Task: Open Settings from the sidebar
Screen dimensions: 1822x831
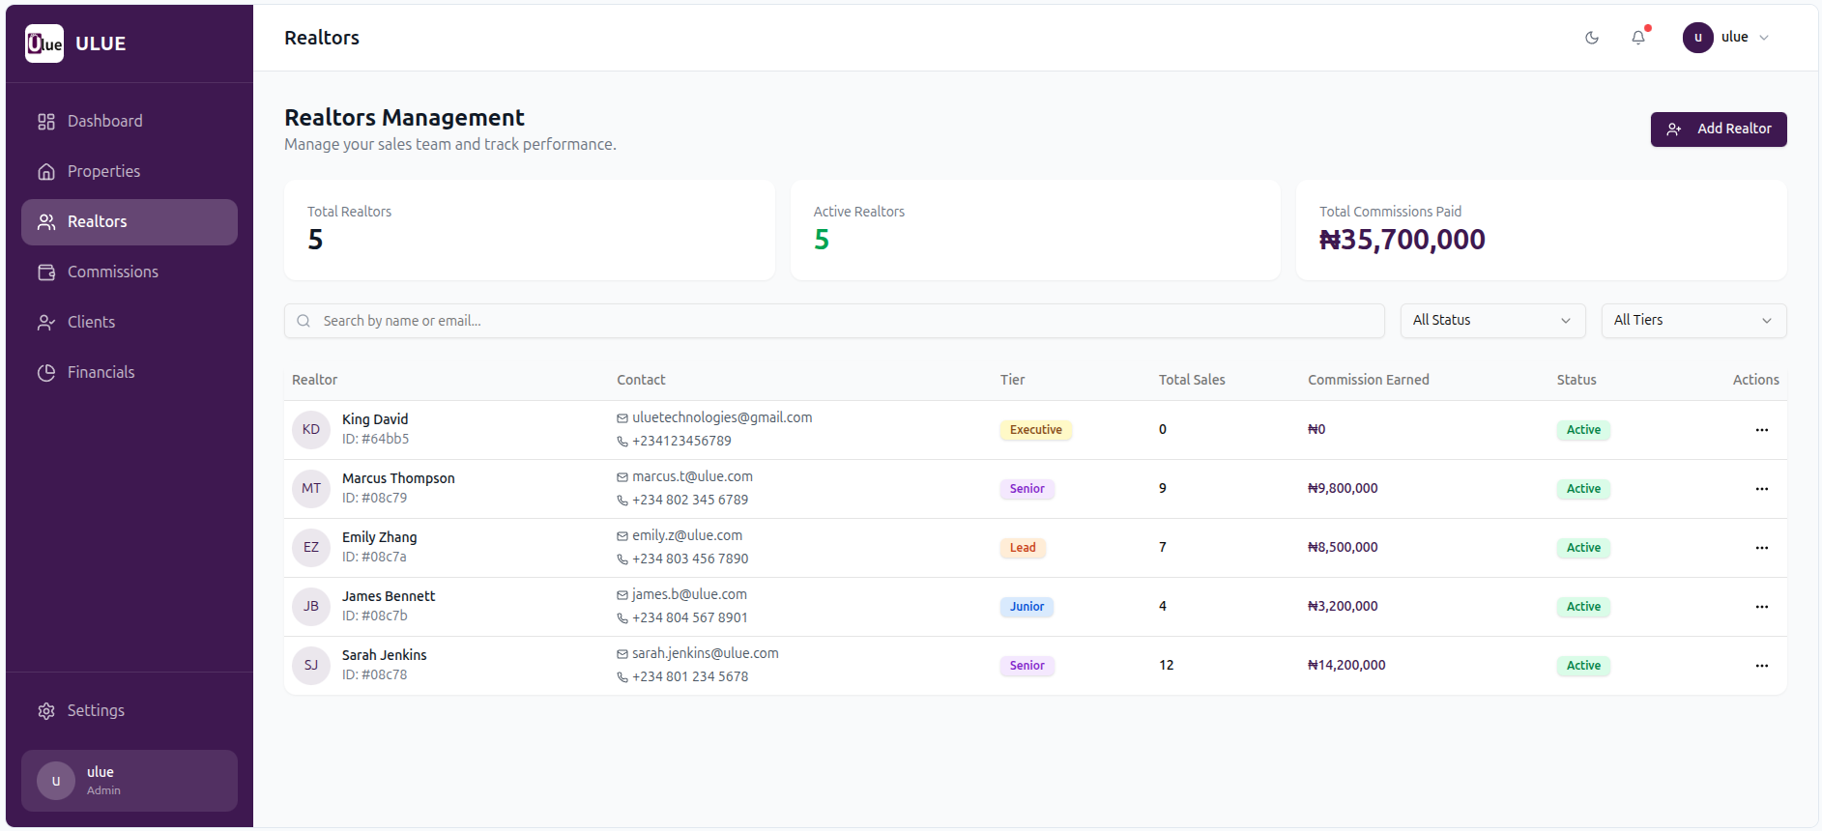Action: click(x=96, y=711)
